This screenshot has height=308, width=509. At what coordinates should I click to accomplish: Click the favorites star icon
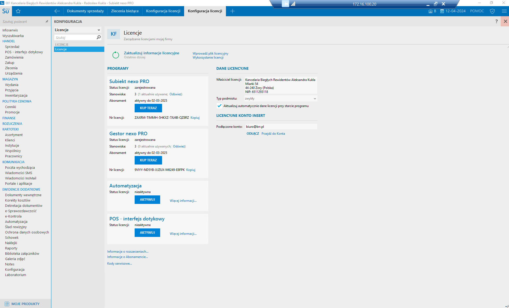18,11
